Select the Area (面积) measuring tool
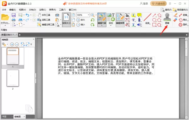Viewport: 189px width, 120px height. tap(183, 25)
